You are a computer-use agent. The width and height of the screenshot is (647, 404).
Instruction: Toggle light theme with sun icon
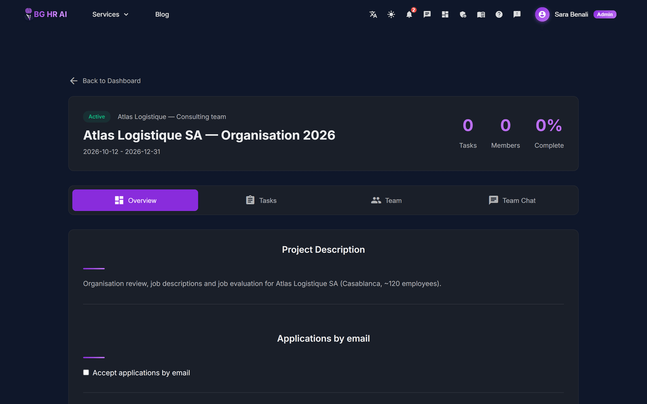(x=391, y=15)
